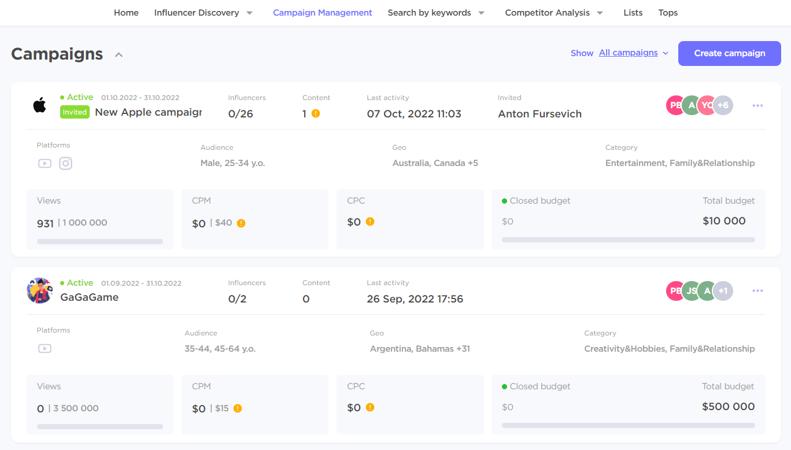Screen dimensions: 791x450
Task: Click the YouTube platform icon in Apple campaign
Action: pos(45,163)
